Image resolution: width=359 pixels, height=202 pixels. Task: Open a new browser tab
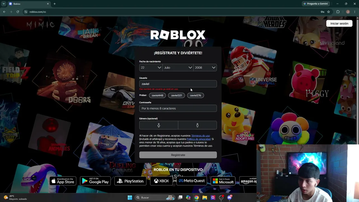click(x=54, y=4)
